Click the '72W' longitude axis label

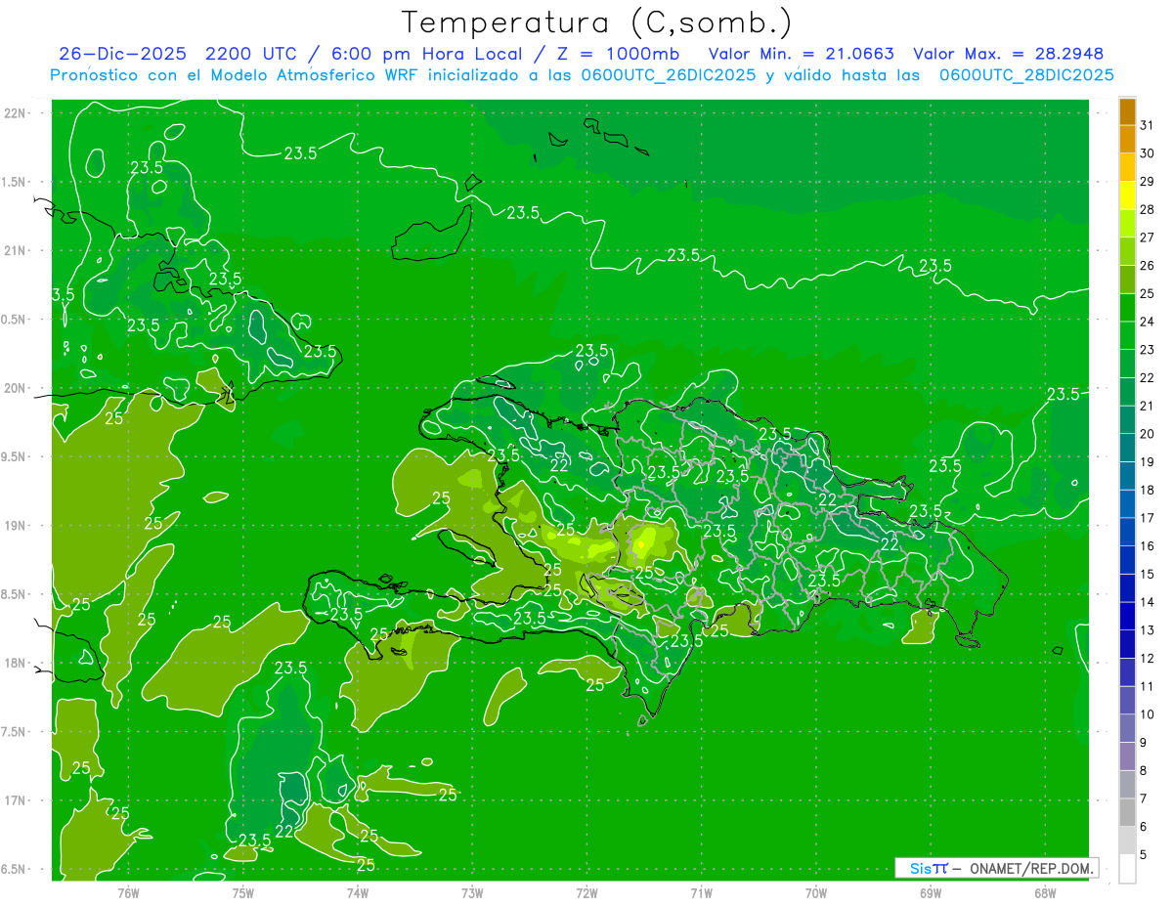(586, 893)
